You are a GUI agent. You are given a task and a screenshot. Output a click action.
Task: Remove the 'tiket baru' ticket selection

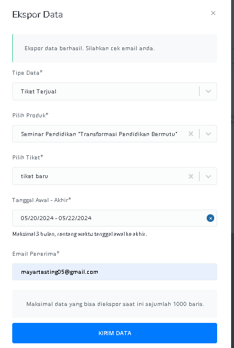click(191, 176)
